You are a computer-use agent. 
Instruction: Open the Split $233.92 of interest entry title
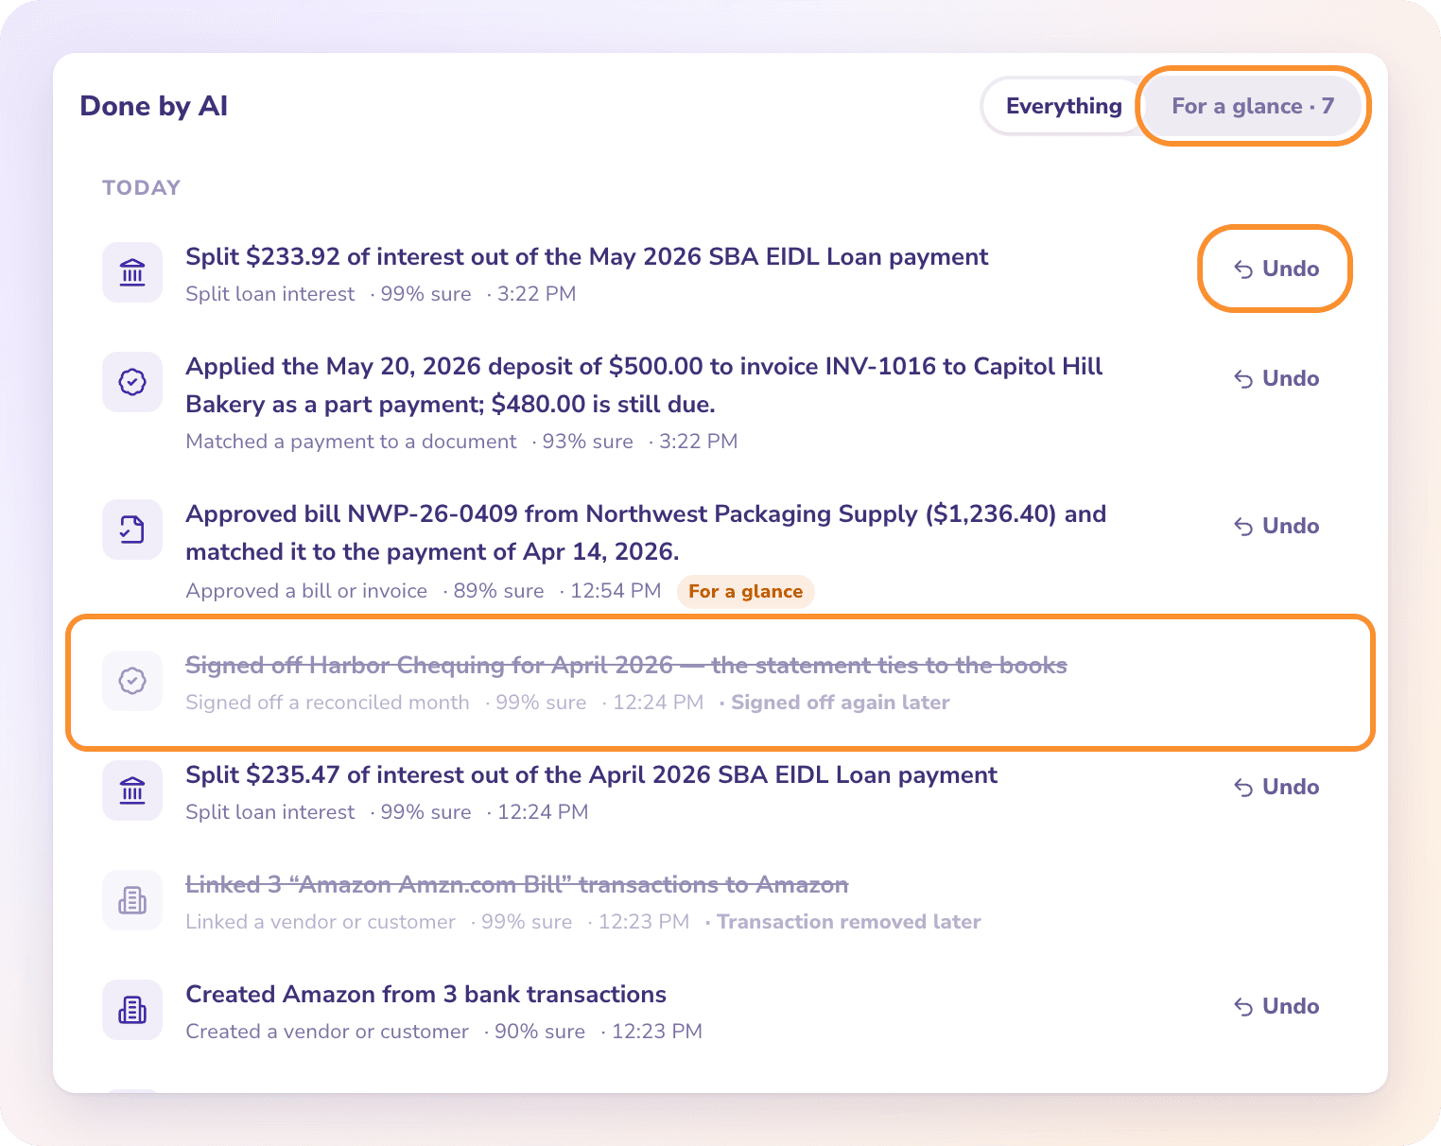[x=586, y=256]
